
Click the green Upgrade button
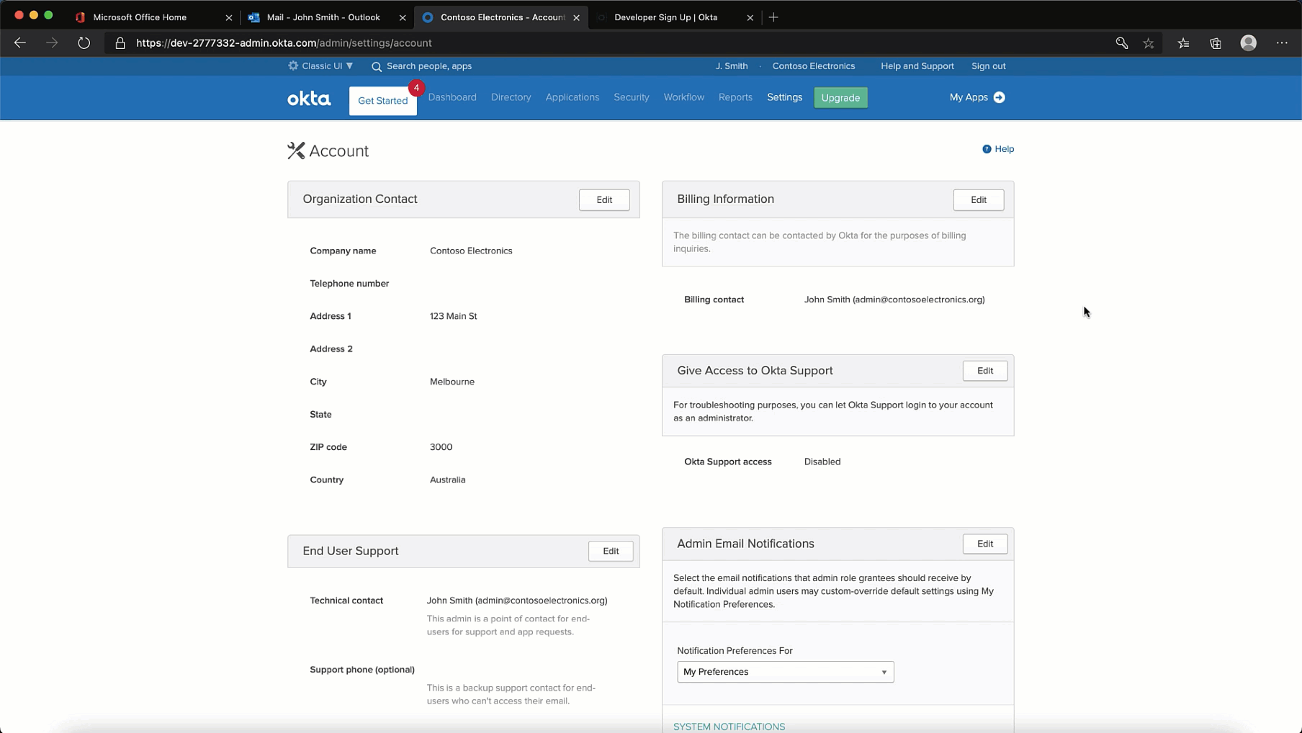click(840, 98)
